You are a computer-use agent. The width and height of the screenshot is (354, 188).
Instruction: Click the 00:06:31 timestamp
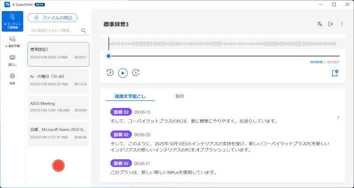click(x=142, y=163)
